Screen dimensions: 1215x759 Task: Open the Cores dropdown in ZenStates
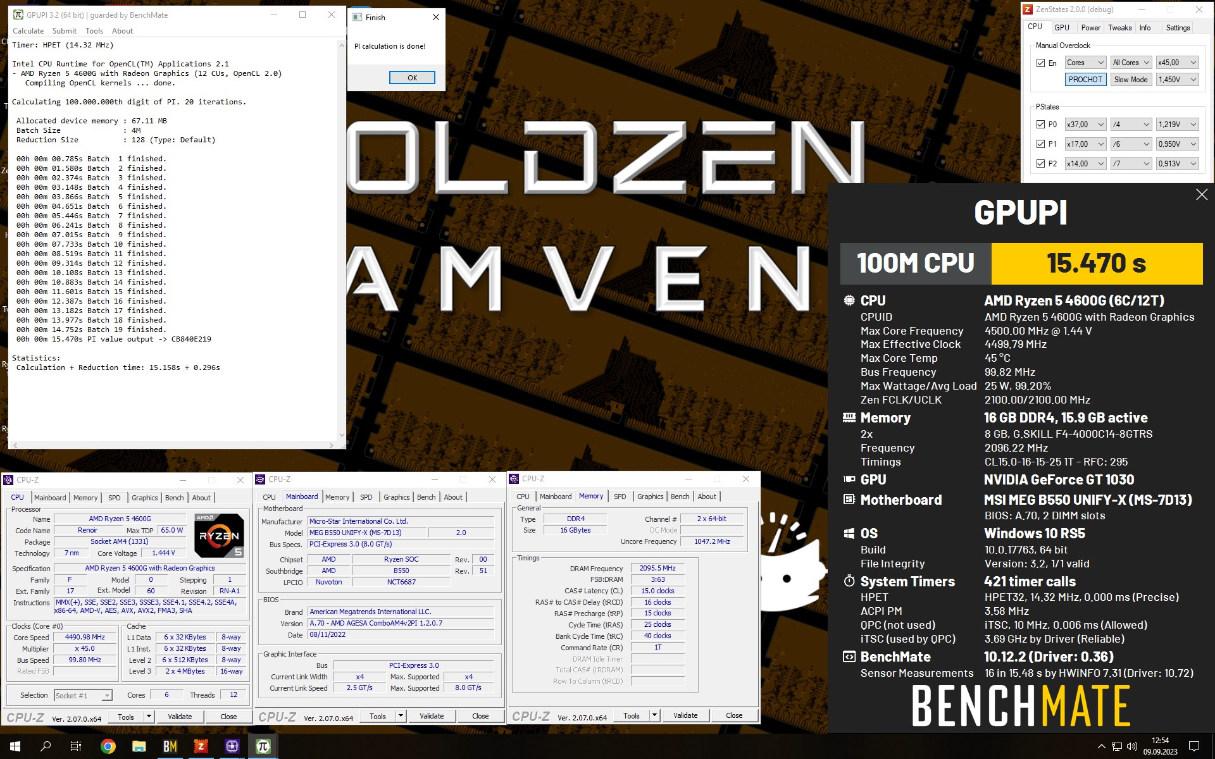(1085, 63)
